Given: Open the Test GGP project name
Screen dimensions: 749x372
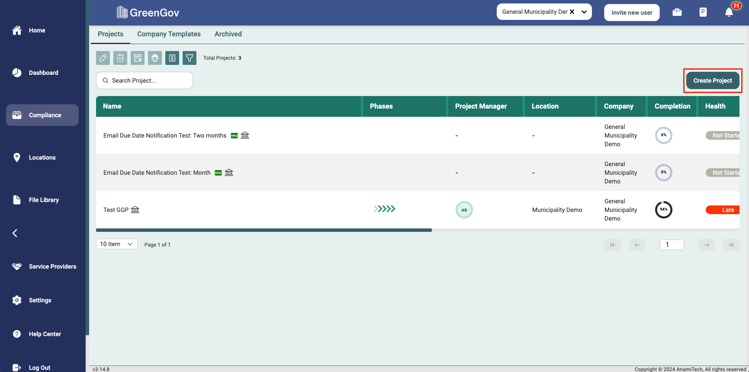Looking at the screenshot, I should tap(116, 210).
